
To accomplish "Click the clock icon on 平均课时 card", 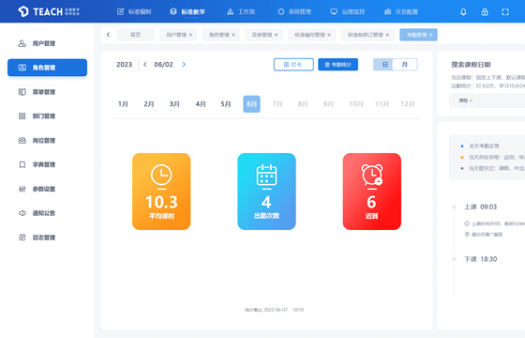I will coord(161,175).
